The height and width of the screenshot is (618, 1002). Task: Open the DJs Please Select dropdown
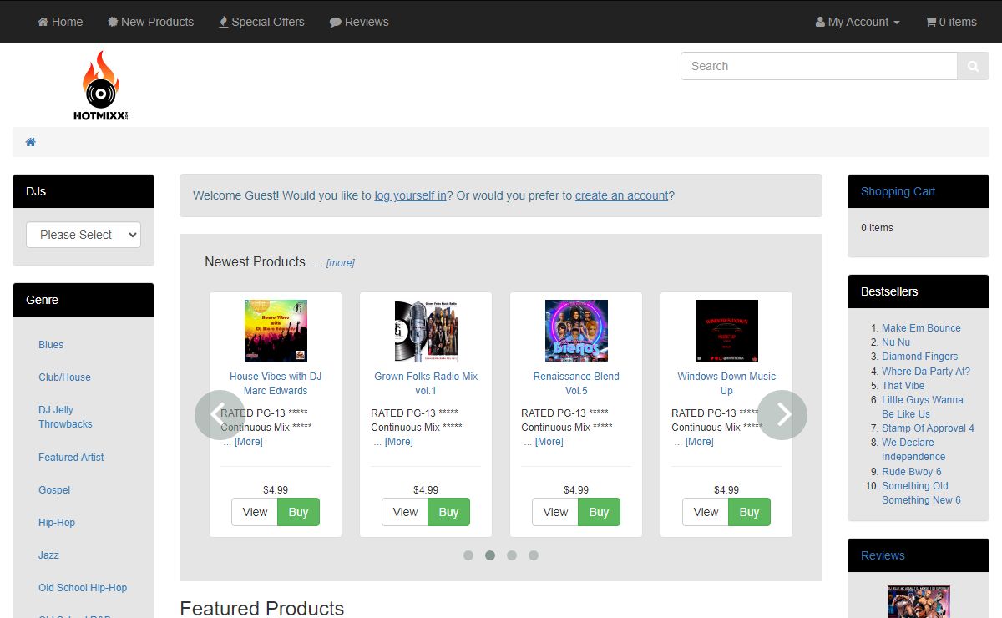click(x=83, y=235)
